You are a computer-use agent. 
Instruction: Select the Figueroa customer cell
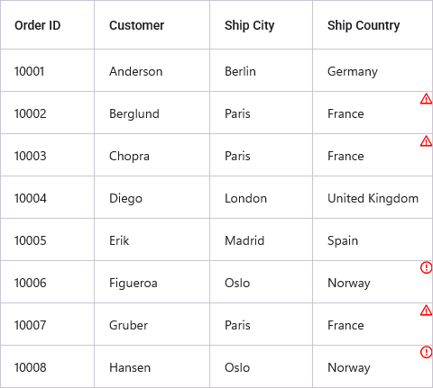tap(152, 282)
